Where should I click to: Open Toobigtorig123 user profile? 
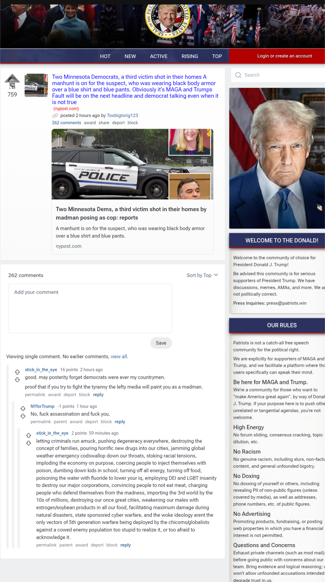(122, 116)
